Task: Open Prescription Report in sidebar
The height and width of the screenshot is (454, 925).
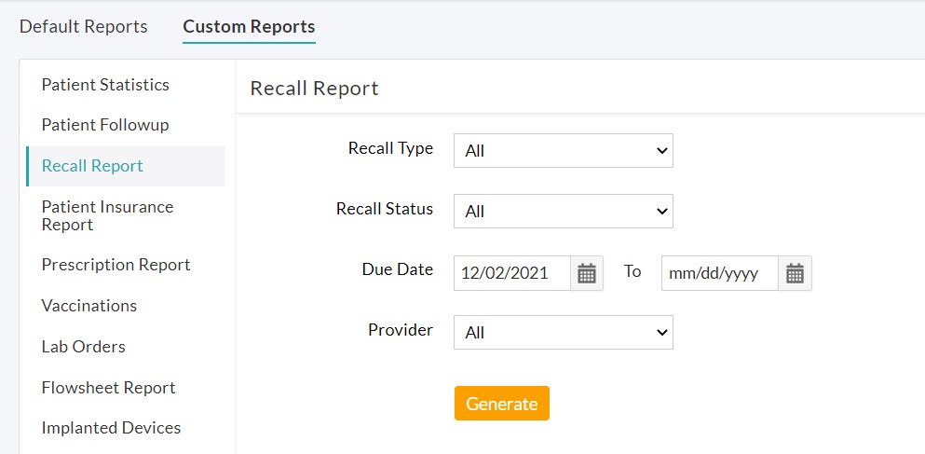Action: tap(116, 265)
